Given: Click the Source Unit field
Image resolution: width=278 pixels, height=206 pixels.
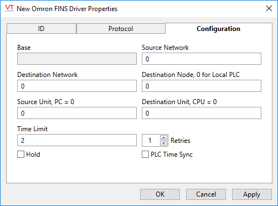Looking at the screenshot, I should tap(77, 113).
